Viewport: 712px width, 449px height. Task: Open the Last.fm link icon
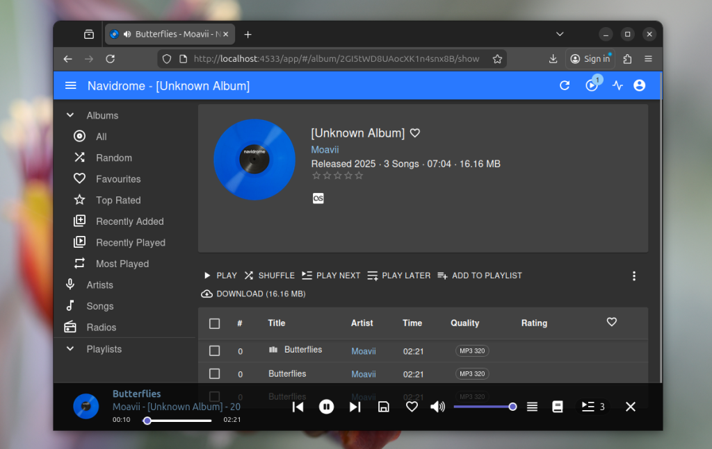(318, 198)
